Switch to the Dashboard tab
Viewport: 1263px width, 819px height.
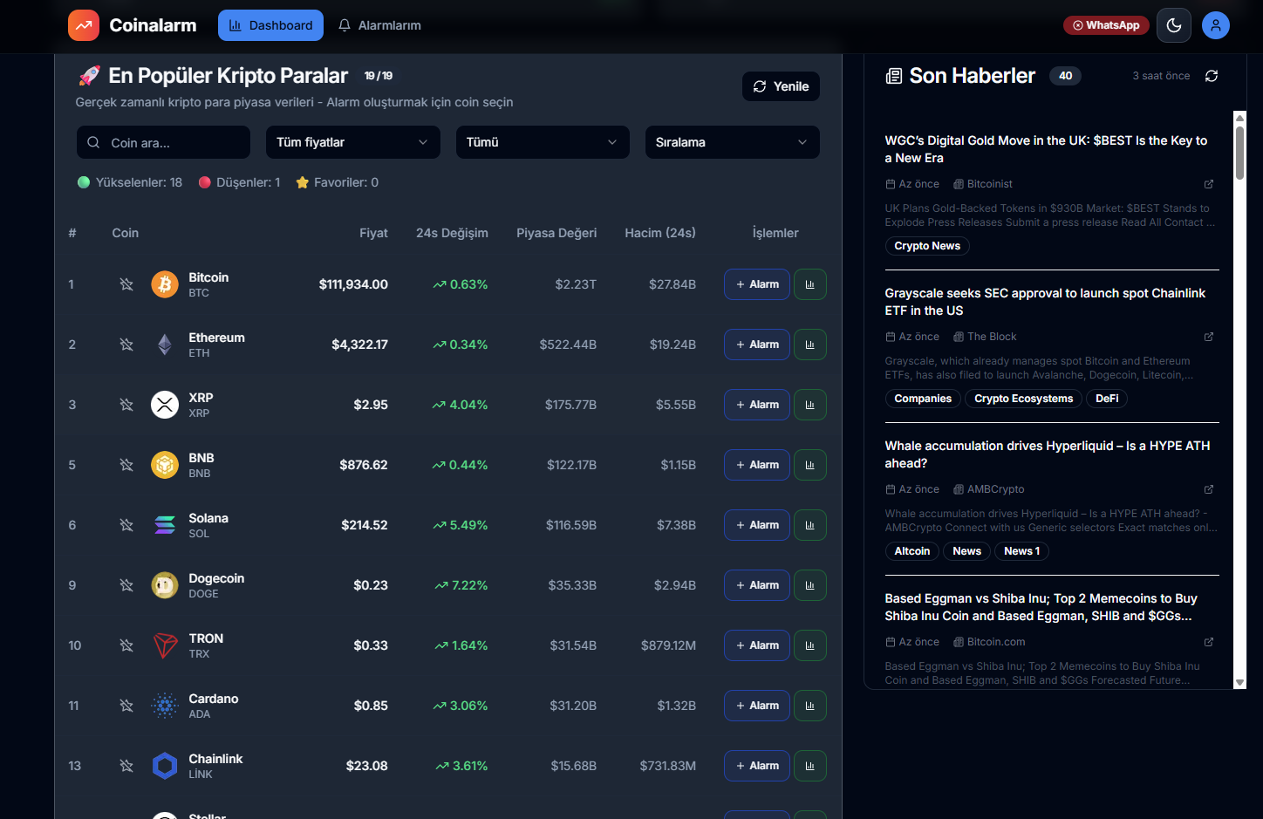click(270, 25)
